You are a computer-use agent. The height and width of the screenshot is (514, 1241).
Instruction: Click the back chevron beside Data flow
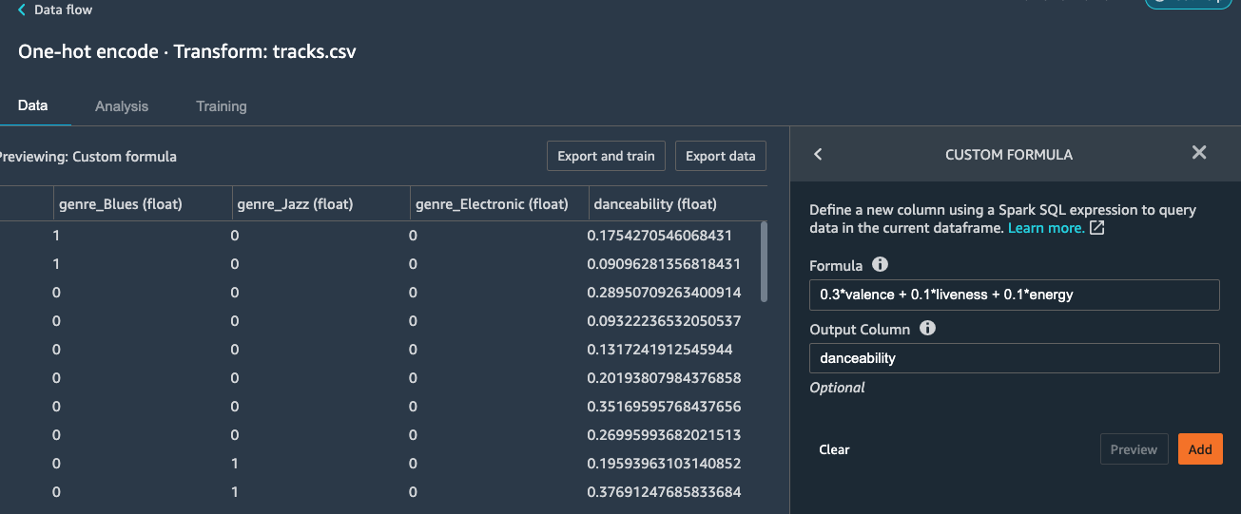tap(22, 10)
